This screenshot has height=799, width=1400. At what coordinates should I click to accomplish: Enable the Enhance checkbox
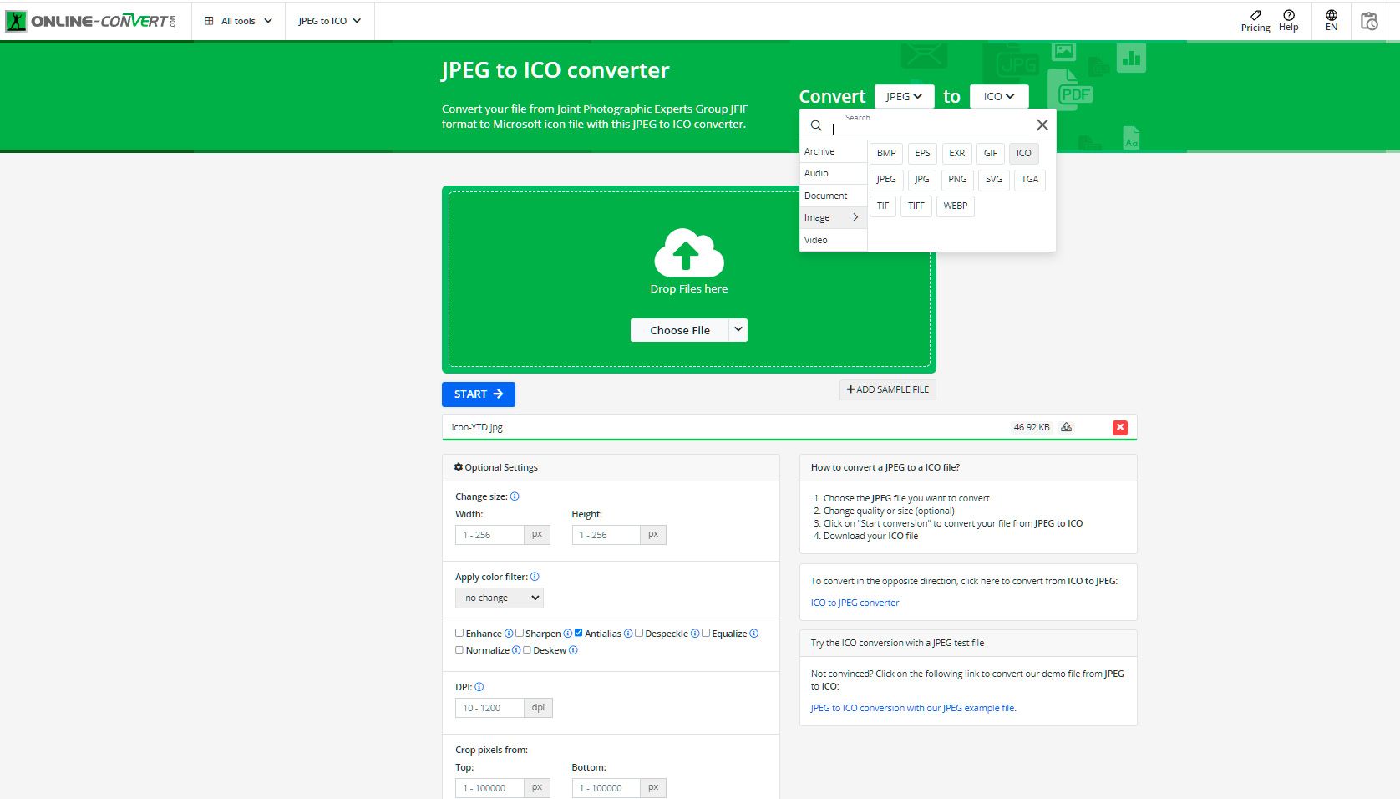click(x=459, y=633)
